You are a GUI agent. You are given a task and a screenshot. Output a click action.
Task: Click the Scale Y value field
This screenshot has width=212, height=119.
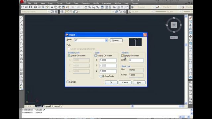click(x=108, y=65)
